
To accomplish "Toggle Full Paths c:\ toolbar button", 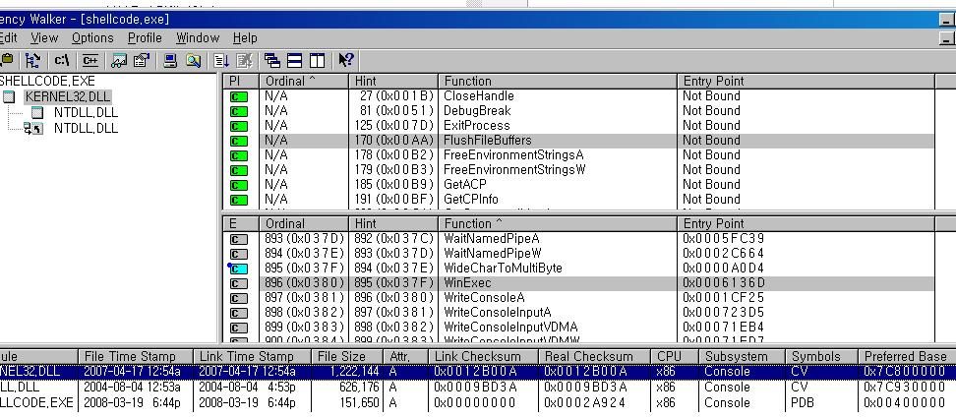I will tap(62, 60).
